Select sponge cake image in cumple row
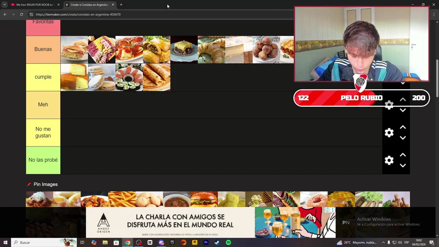 click(x=74, y=77)
